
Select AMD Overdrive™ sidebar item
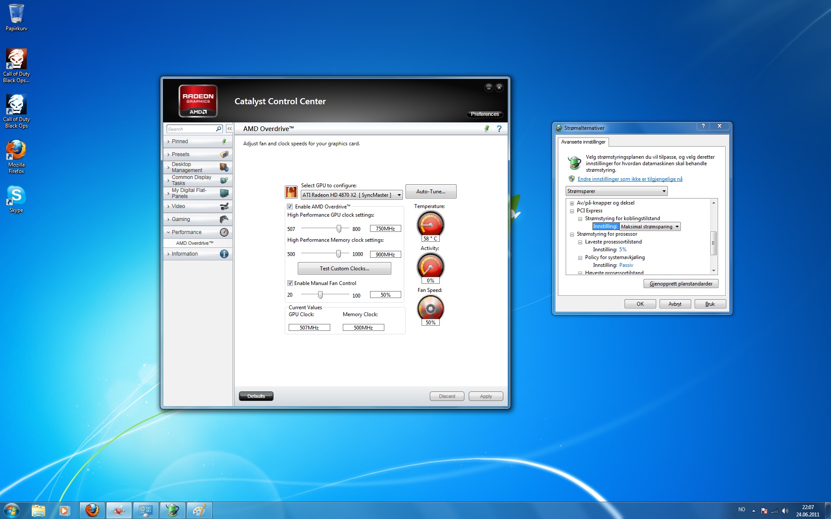194,243
